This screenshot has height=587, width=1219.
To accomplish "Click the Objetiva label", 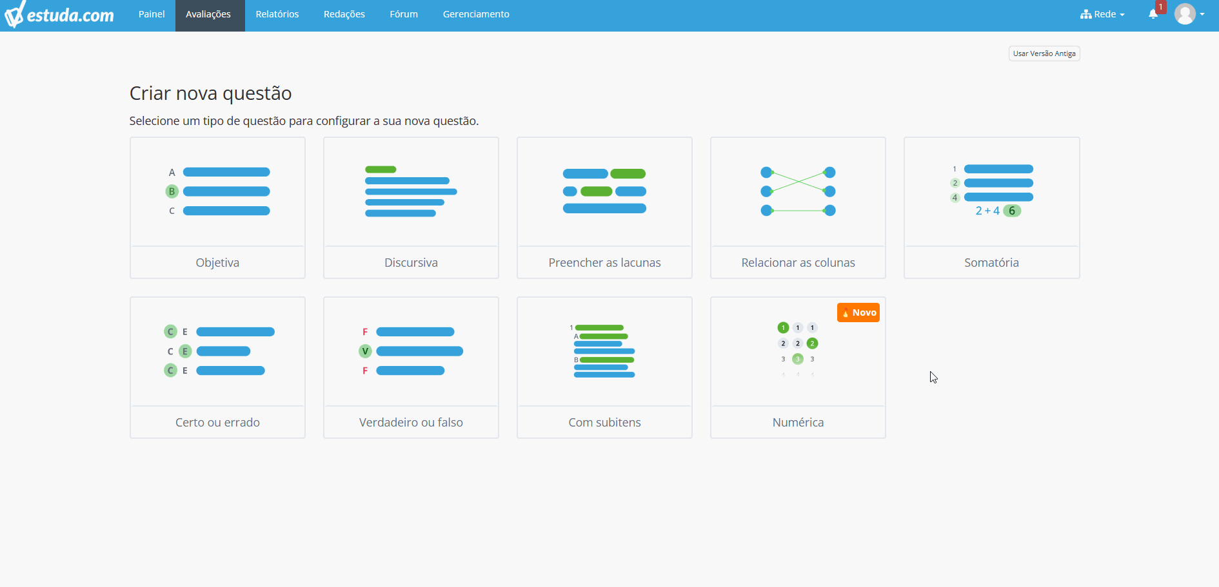I will [x=217, y=262].
